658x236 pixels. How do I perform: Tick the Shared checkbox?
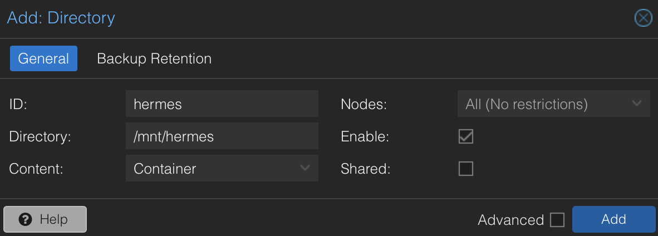click(x=465, y=169)
